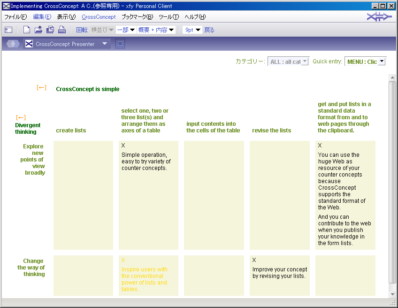Click 'You can use the huge Web' cell text
The height and width of the screenshot is (308, 398).
[x=342, y=181]
